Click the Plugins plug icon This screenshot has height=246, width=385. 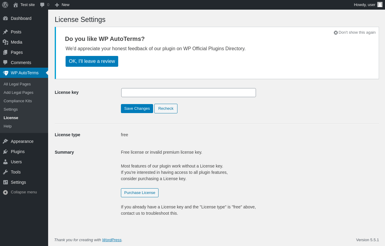(x=5, y=152)
